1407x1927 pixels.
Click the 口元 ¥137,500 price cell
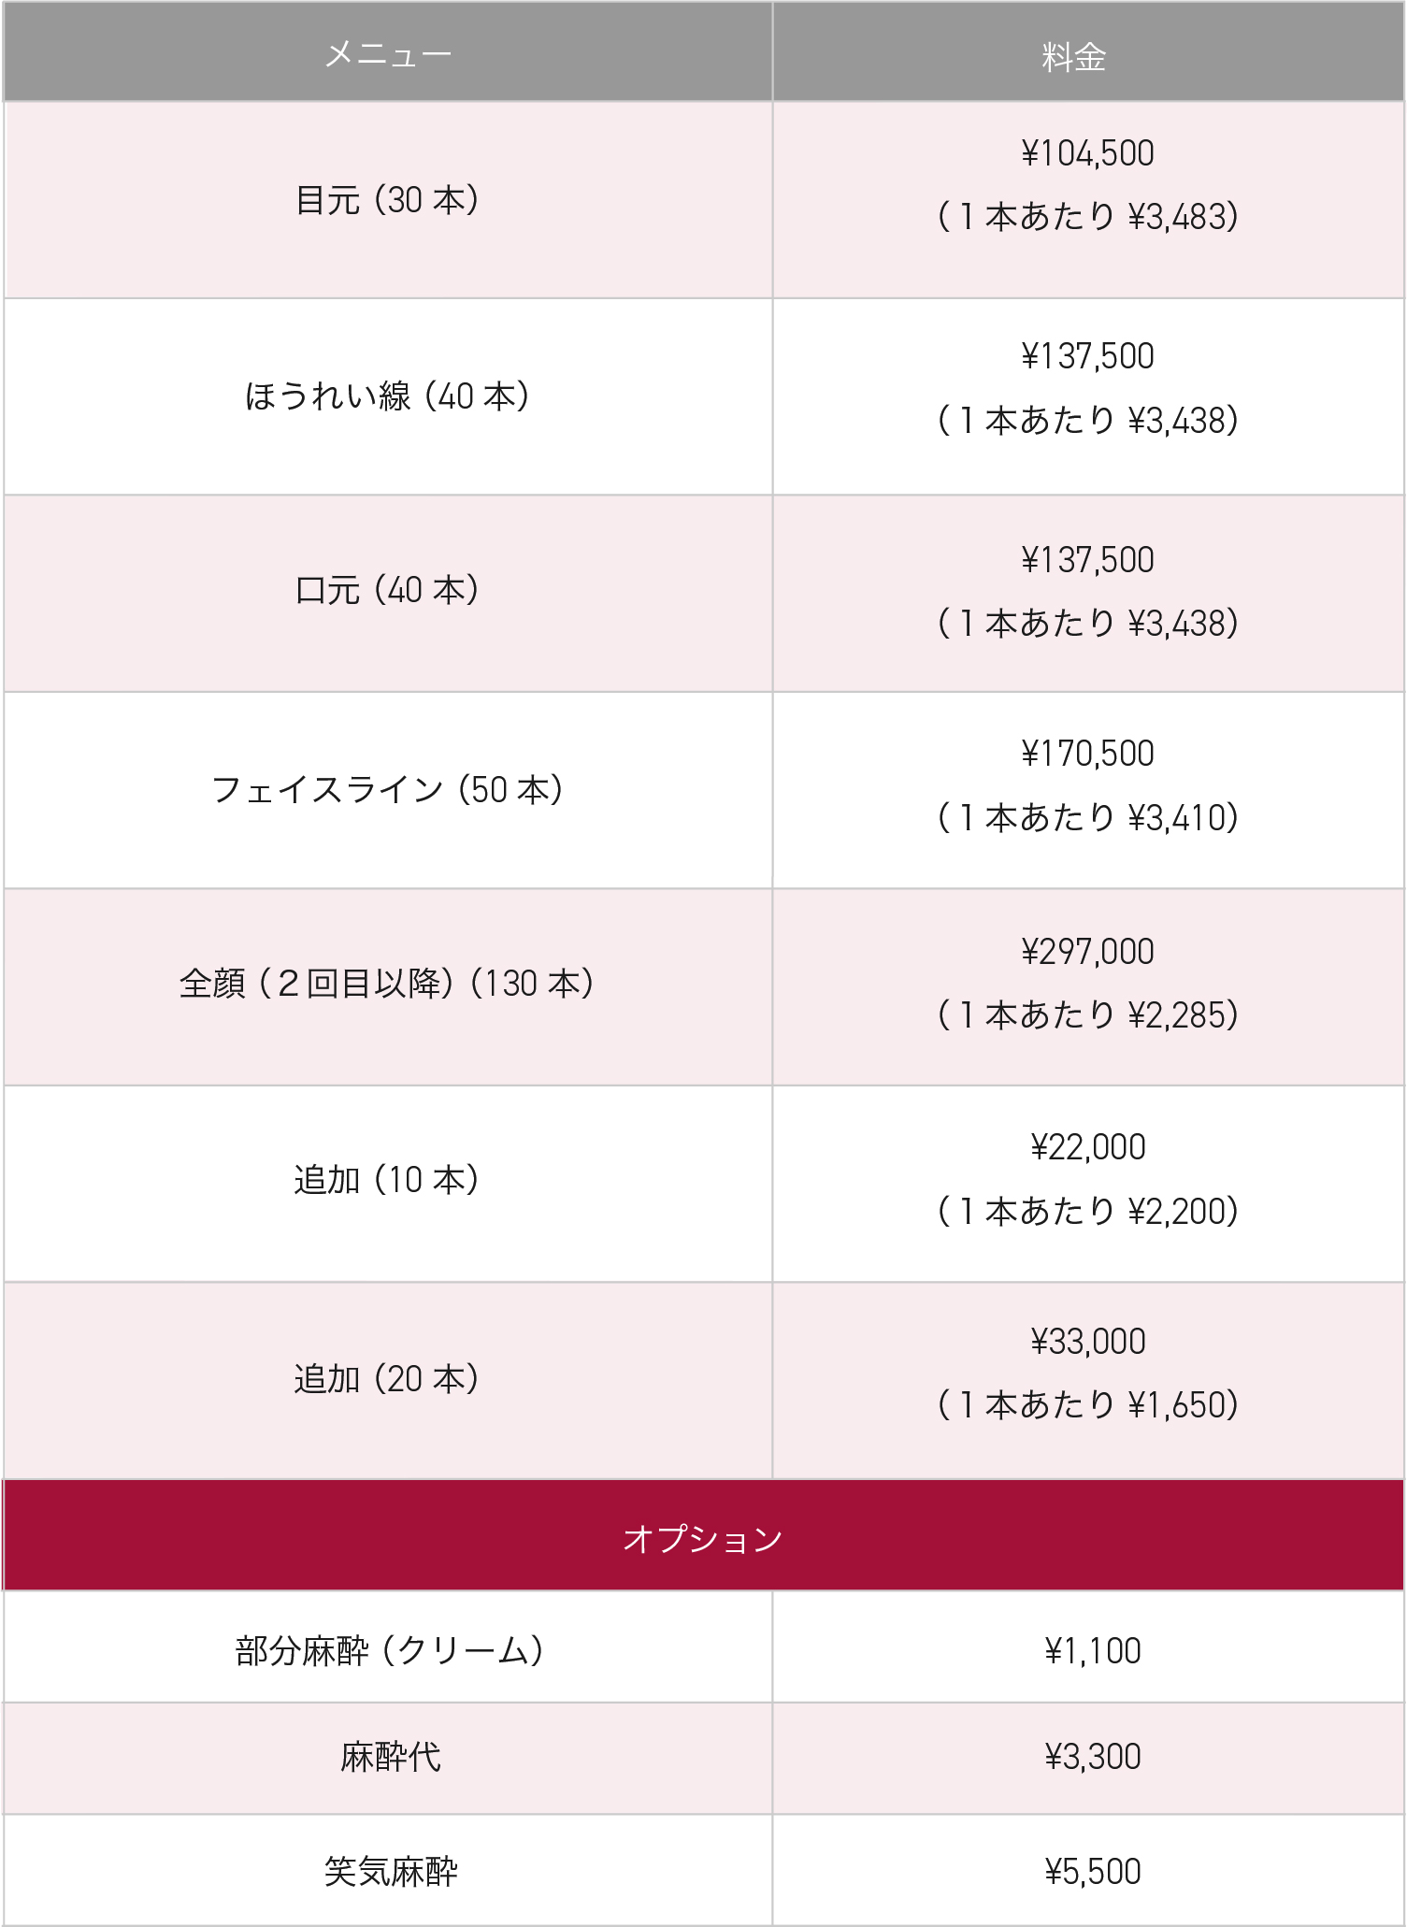click(x=1087, y=592)
